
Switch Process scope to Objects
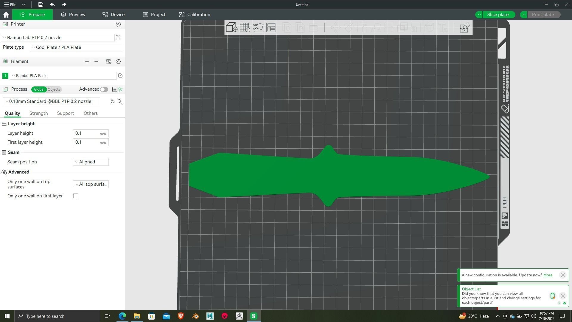coord(54,89)
